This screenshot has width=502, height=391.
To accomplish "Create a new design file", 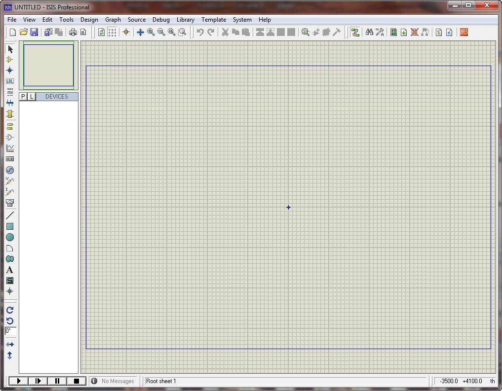I will [13, 32].
